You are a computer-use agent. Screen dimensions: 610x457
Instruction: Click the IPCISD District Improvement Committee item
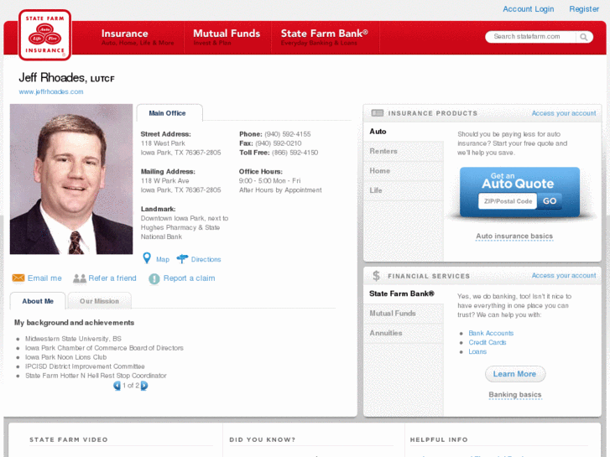click(x=85, y=366)
